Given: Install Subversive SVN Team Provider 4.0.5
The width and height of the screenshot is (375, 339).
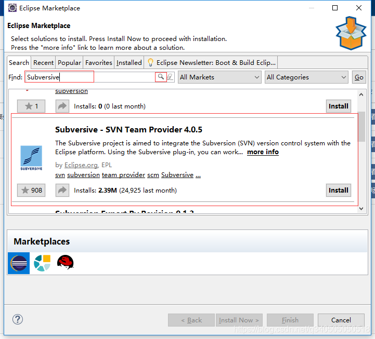Looking at the screenshot, I should coord(339,191).
